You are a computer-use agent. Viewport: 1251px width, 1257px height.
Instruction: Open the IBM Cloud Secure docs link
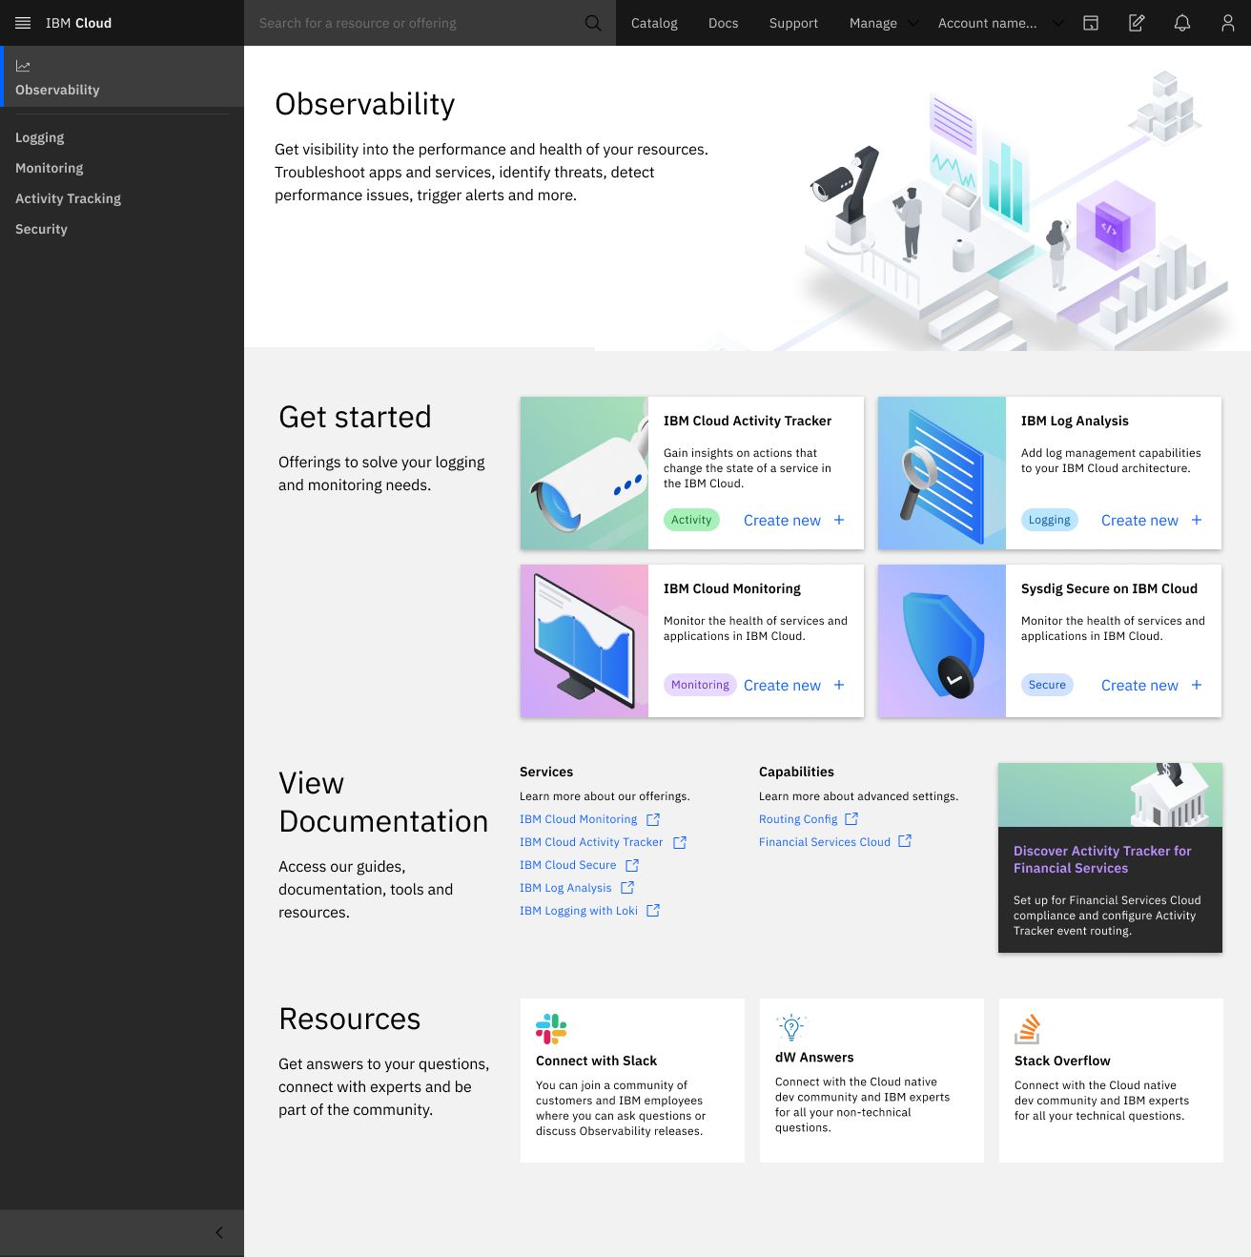tap(567, 865)
